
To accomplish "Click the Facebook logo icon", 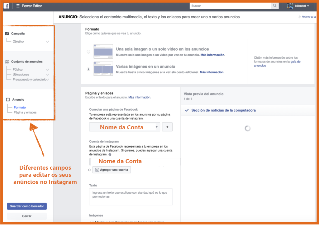I will [7, 6].
